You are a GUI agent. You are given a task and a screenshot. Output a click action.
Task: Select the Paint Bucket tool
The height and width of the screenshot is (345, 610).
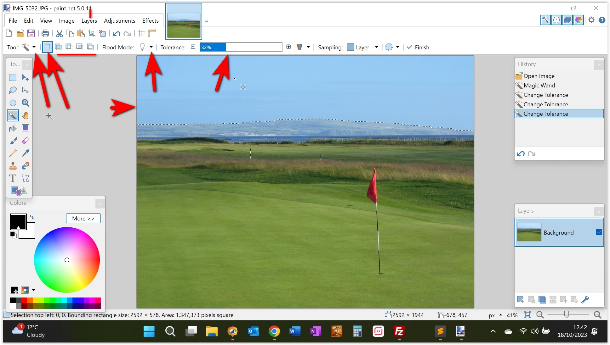coord(13,128)
